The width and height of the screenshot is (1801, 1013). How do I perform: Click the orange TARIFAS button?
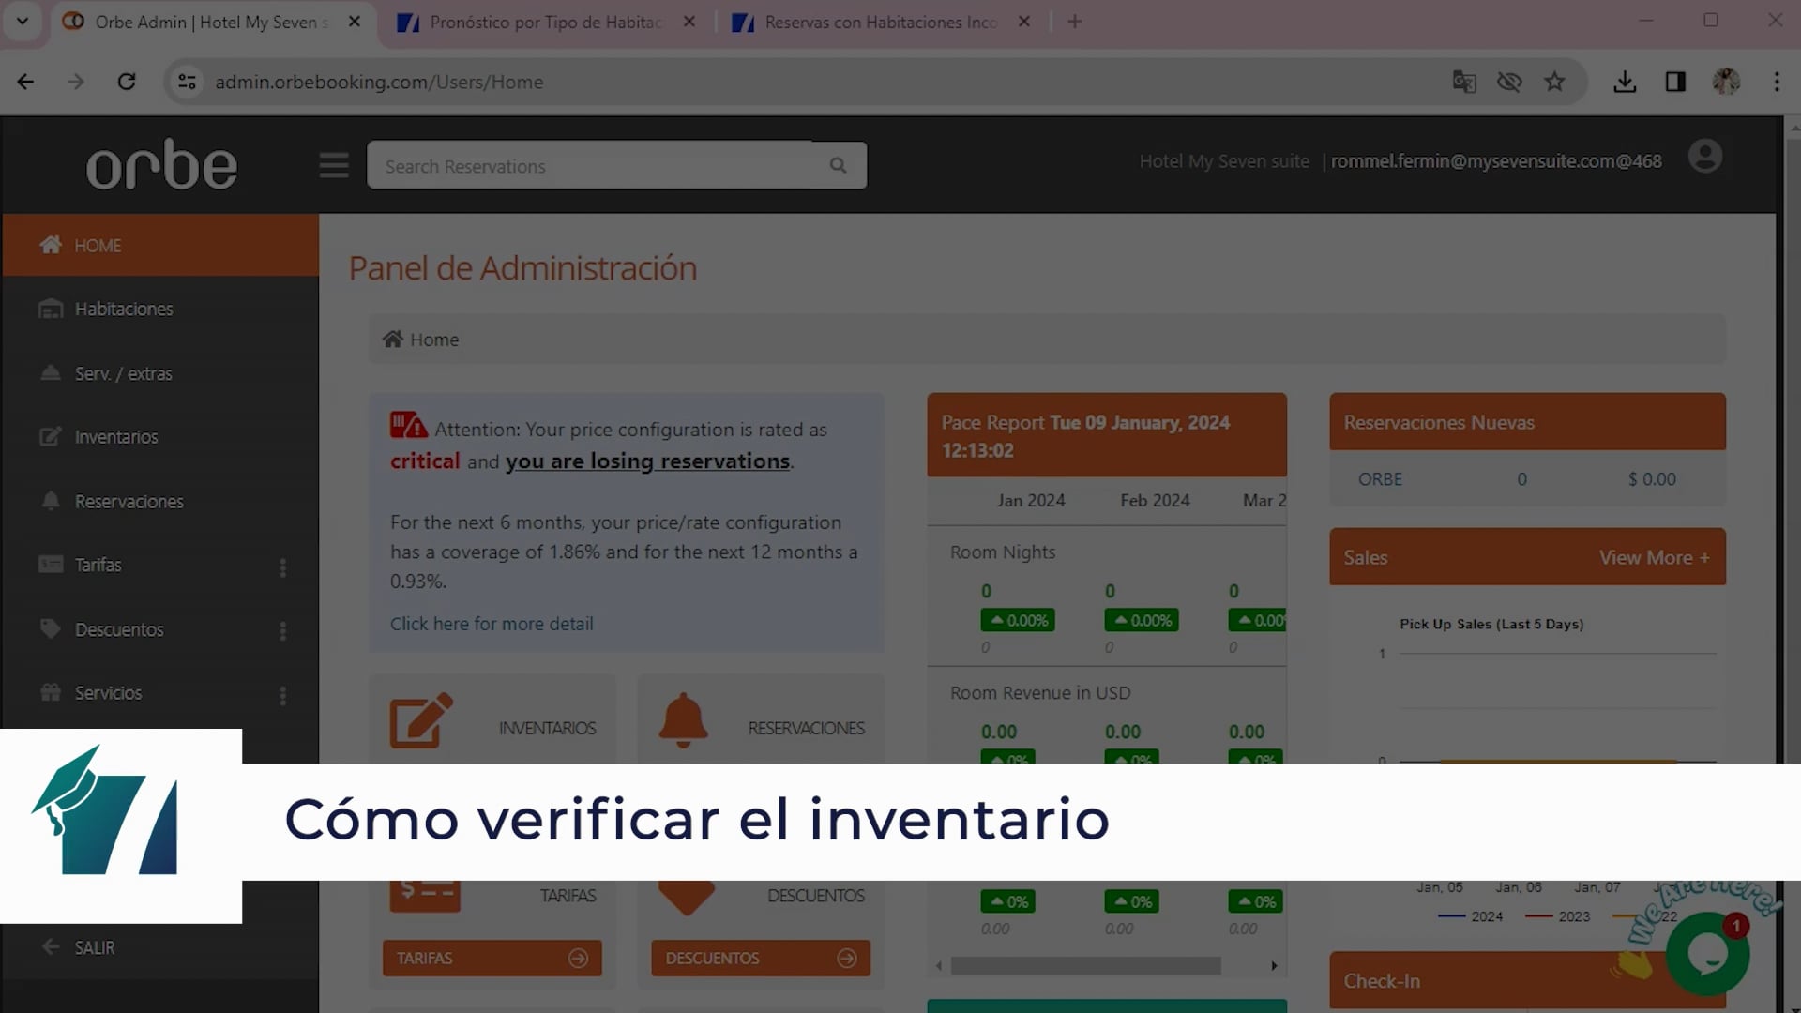(x=492, y=958)
